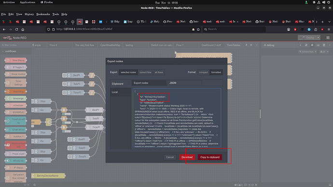The height and width of the screenshot is (187, 333).
Task: Open the sidebar dashboard chart icon
Action: tap(318, 45)
